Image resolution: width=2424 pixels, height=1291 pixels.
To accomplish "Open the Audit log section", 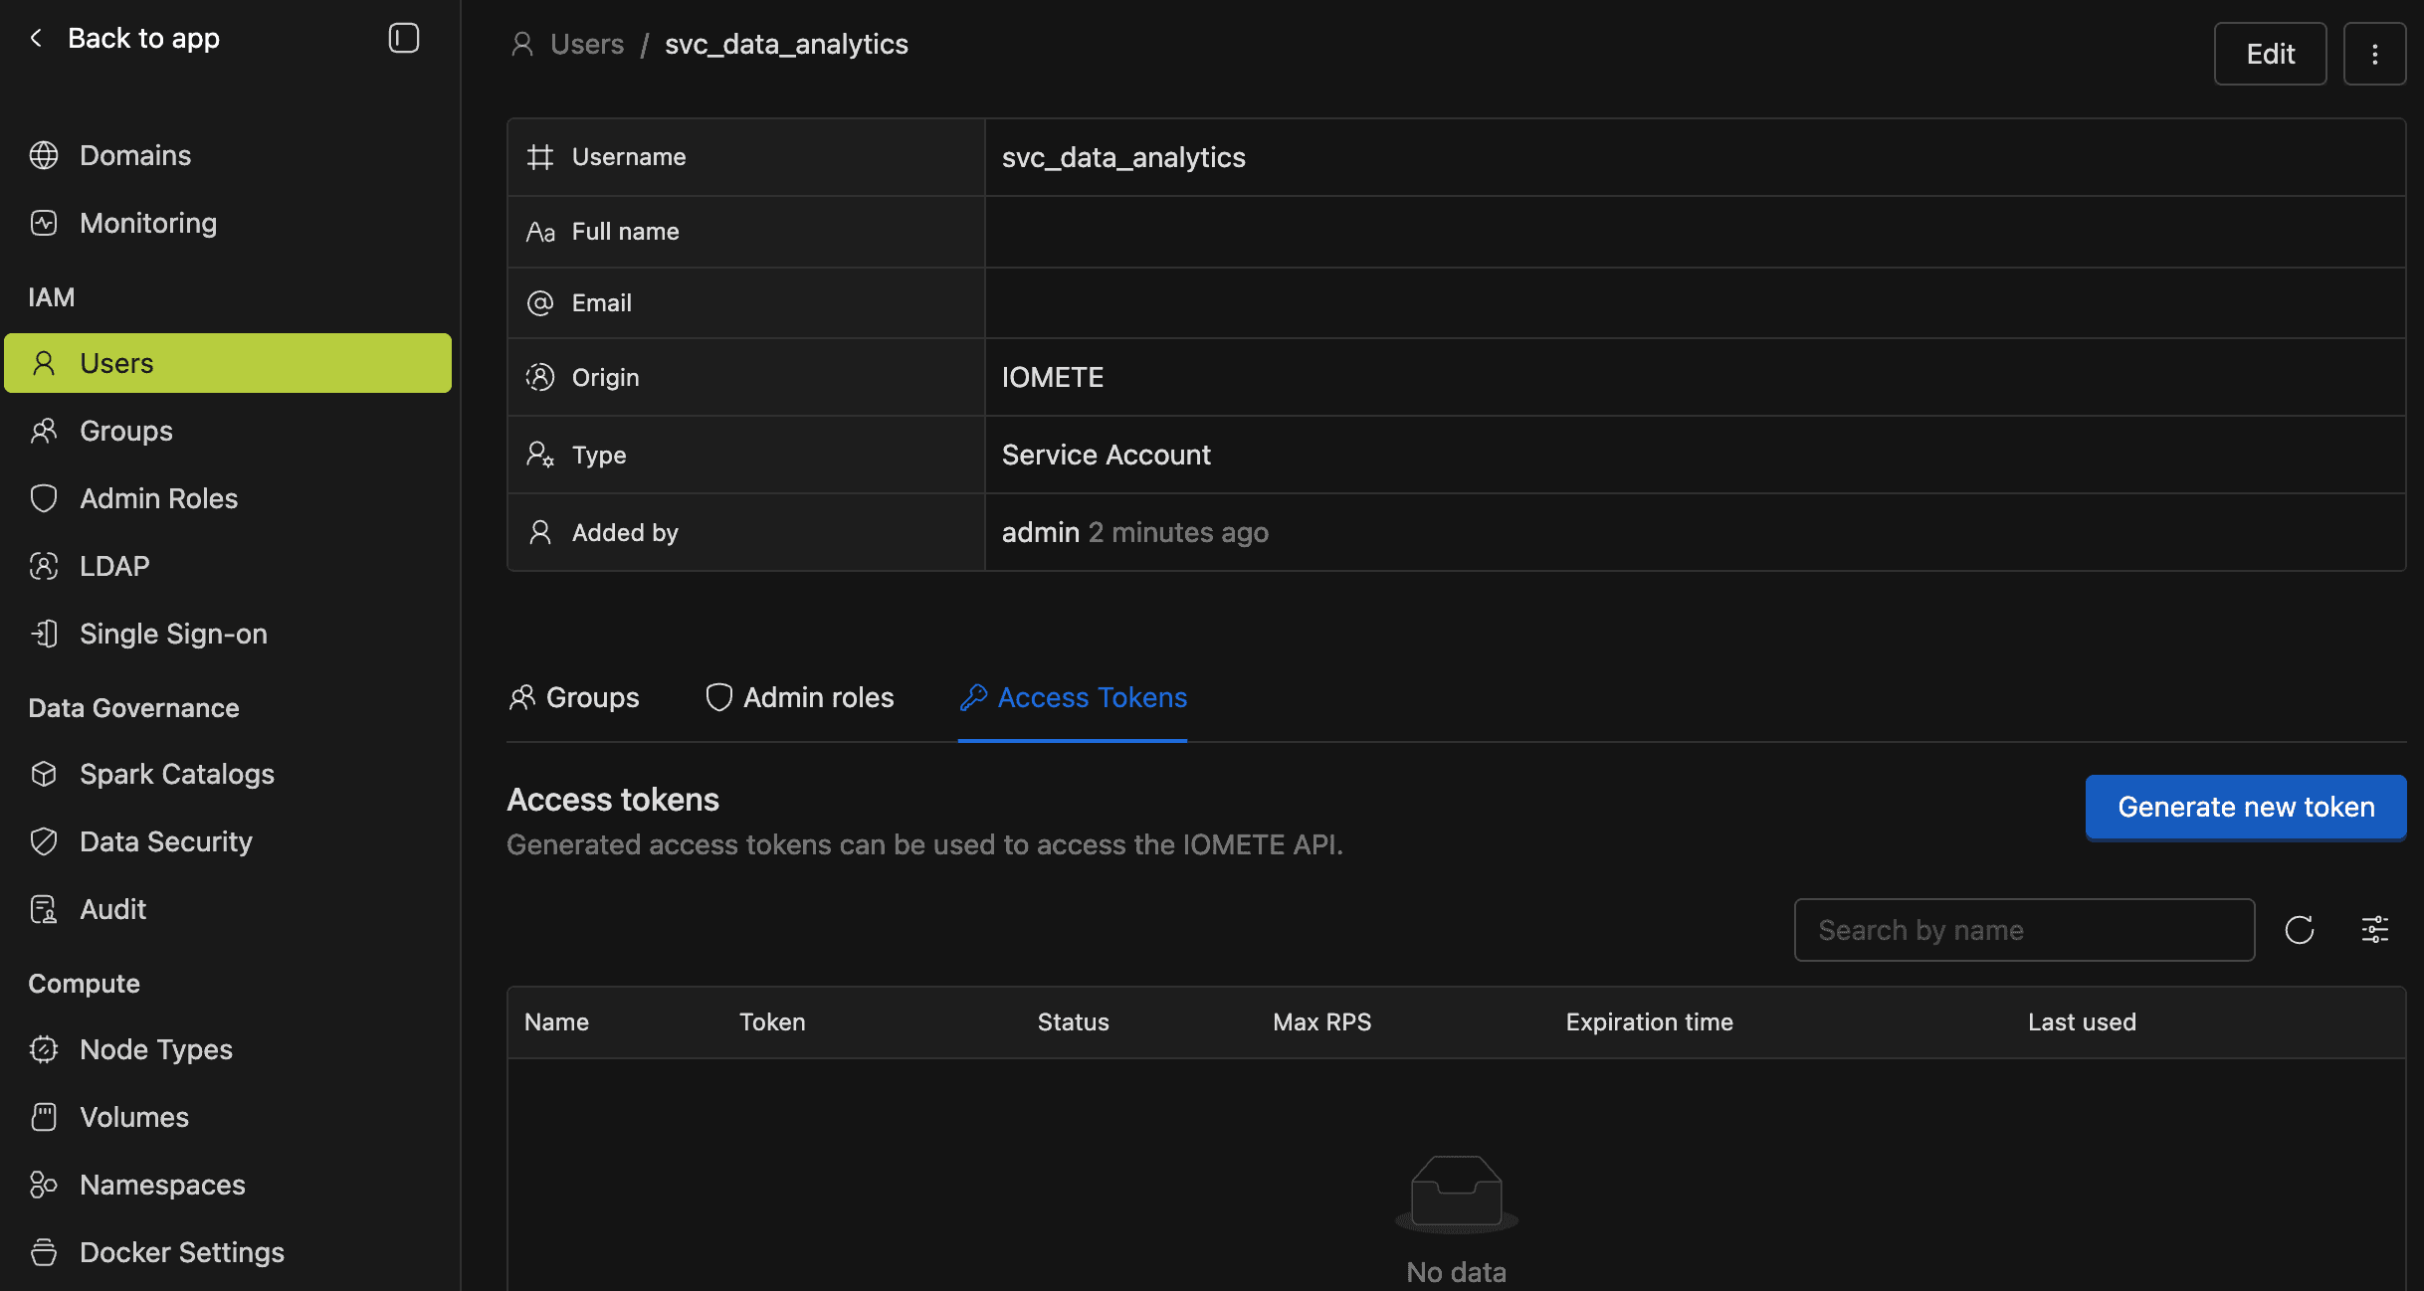I will click(x=111, y=908).
